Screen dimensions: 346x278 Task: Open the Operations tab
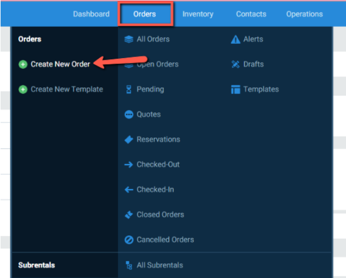(x=304, y=14)
